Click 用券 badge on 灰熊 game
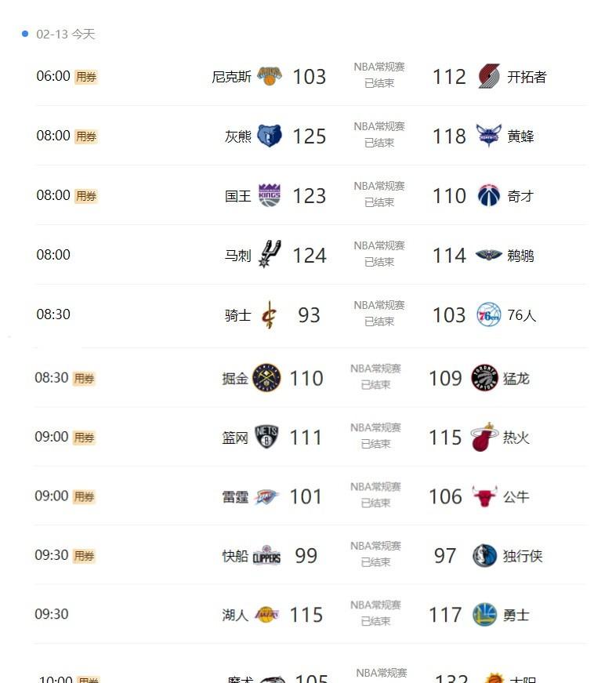This screenshot has width=594, height=683. click(86, 136)
